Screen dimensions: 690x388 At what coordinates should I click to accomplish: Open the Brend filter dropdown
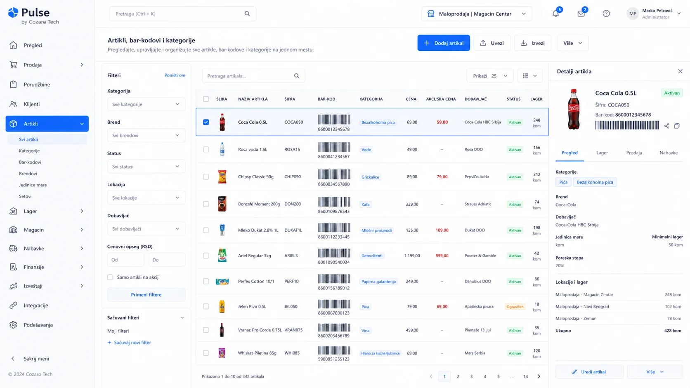click(x=146, y=135)
